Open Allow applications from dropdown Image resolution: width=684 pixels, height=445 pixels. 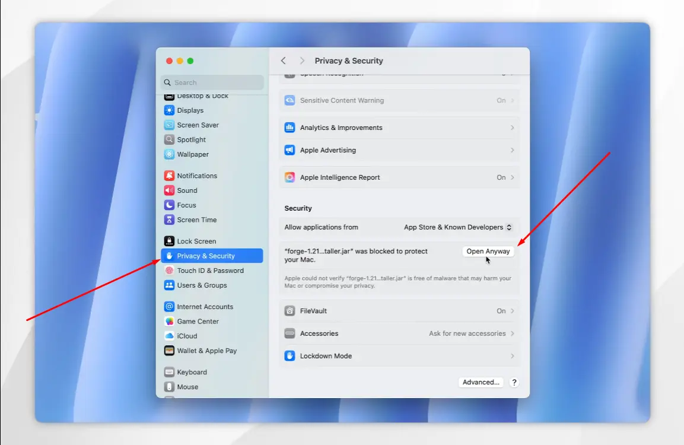pyautogui.click(x=457, y=227)
